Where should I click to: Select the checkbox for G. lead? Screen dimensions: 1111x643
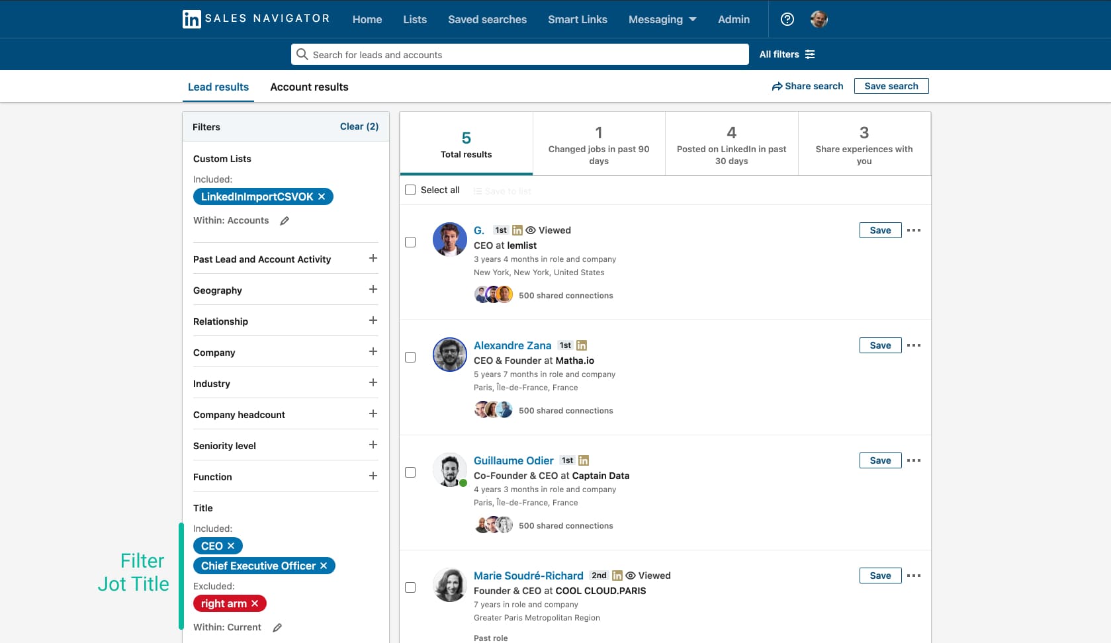pyautogui.click(x=410, y=242)
